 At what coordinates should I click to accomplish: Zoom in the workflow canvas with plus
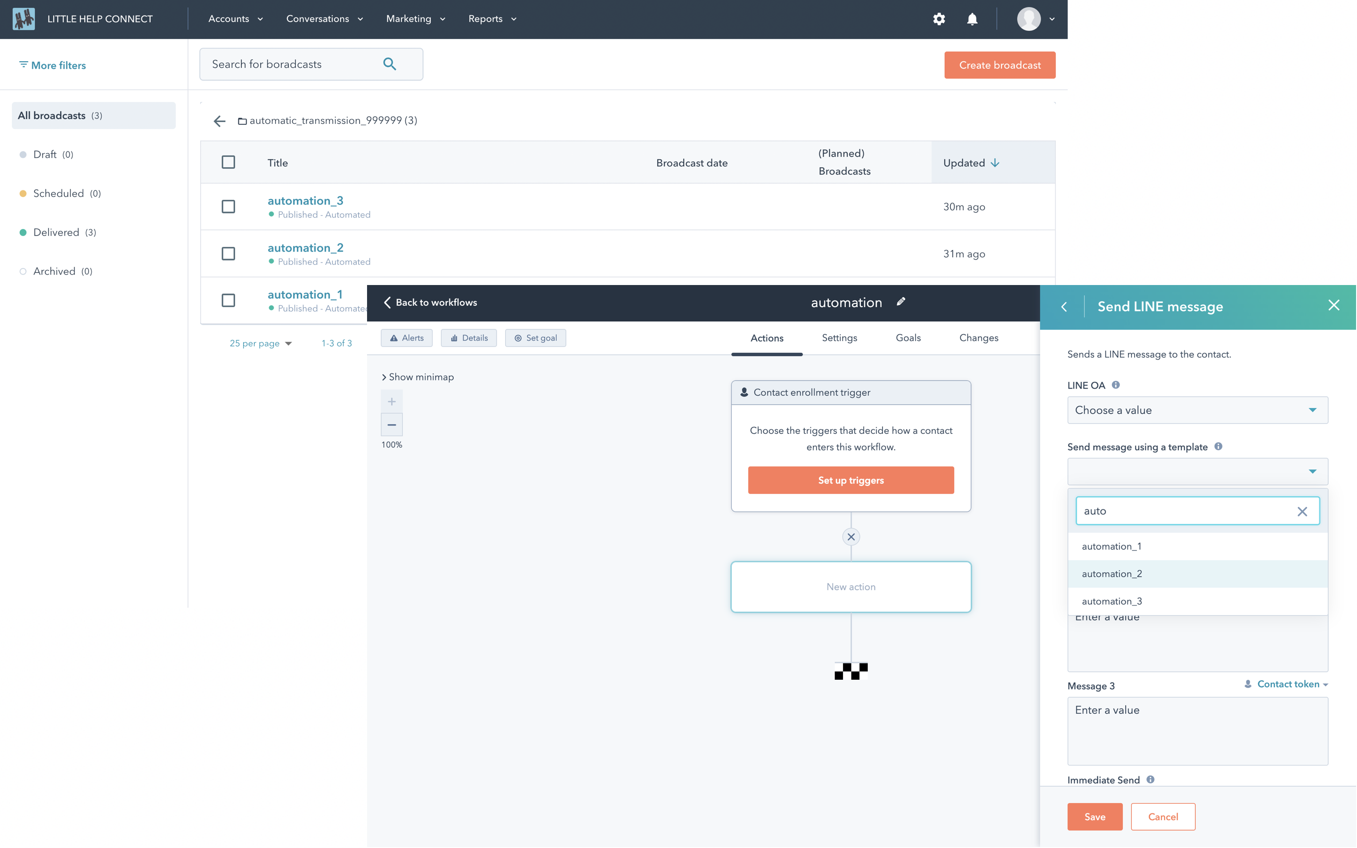tap(392, 401)
